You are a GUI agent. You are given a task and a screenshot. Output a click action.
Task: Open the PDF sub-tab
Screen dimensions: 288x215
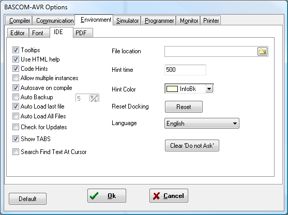coord(83,33)
